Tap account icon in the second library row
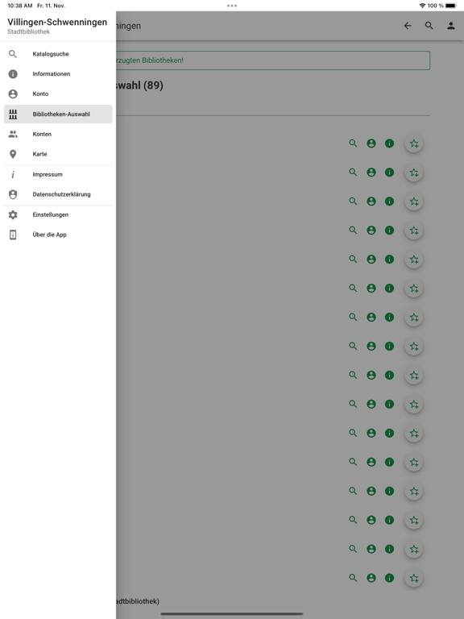Screen dimensions: 464x619 [371, 172]
